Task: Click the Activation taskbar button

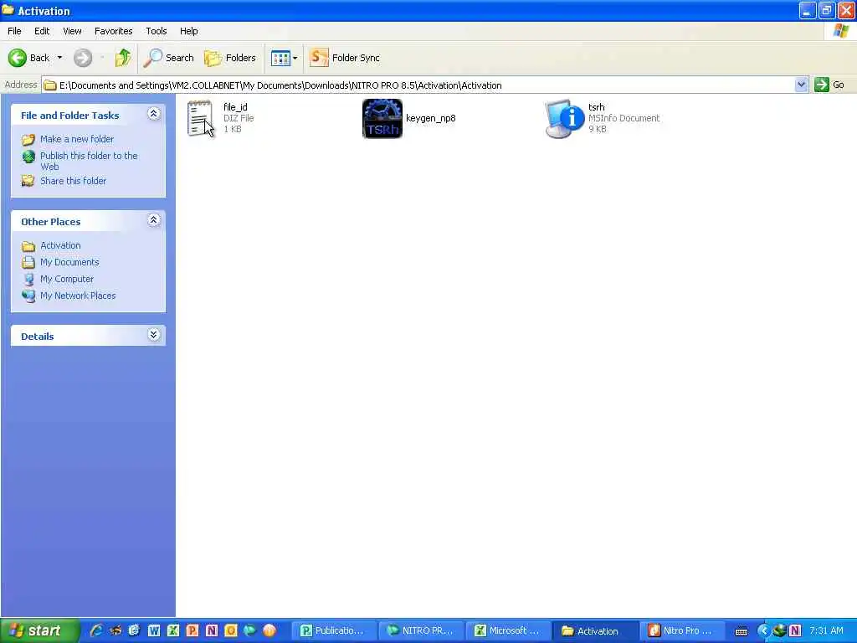Action: coord(595,630)
